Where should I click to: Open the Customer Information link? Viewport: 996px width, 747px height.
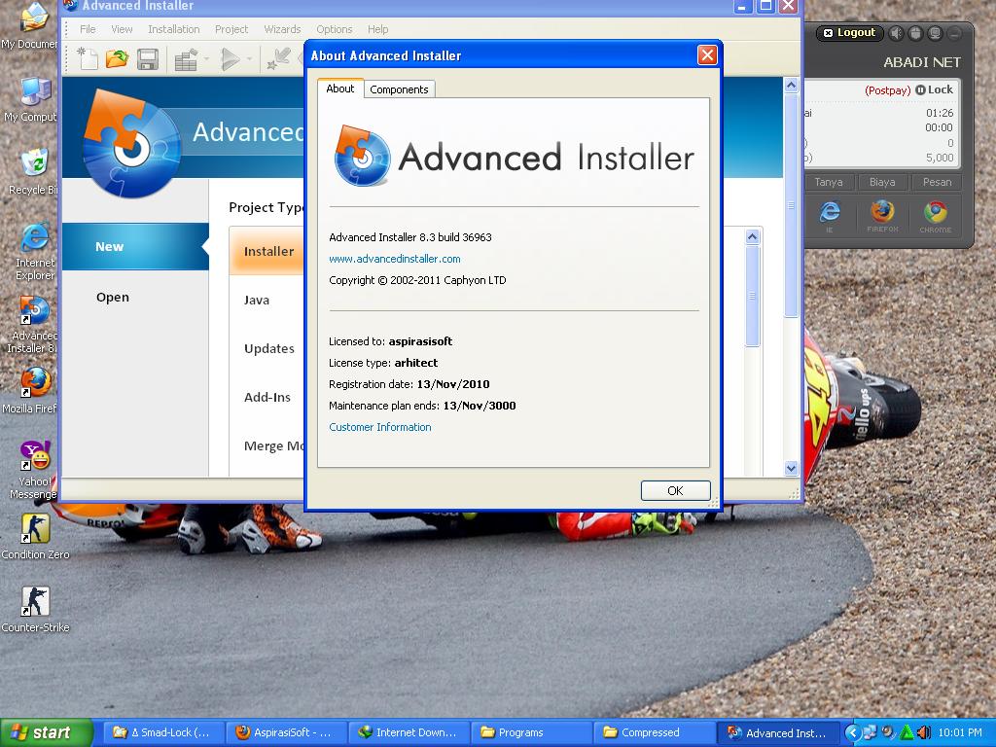tap(380, 427)
